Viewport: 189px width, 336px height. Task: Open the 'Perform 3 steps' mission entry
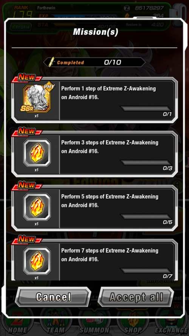94,154
